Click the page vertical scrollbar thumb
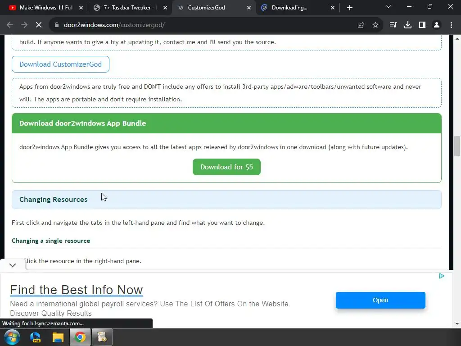 click(x=457, y=146)
